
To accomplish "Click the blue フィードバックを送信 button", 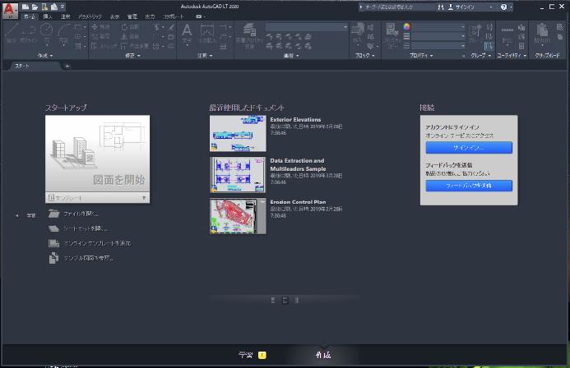I will [469, 186].
